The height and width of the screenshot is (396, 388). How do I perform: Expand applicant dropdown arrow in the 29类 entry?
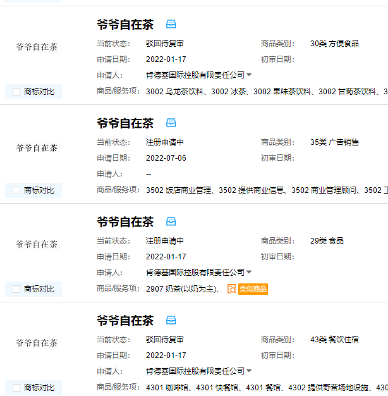coord(249,272)
